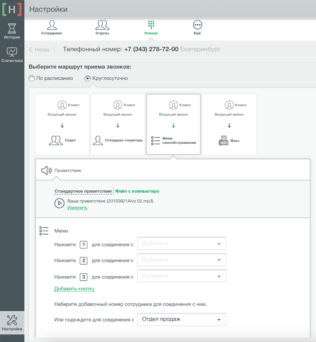Click the Клиент avatar on the Отдел card

pos(62,105)
